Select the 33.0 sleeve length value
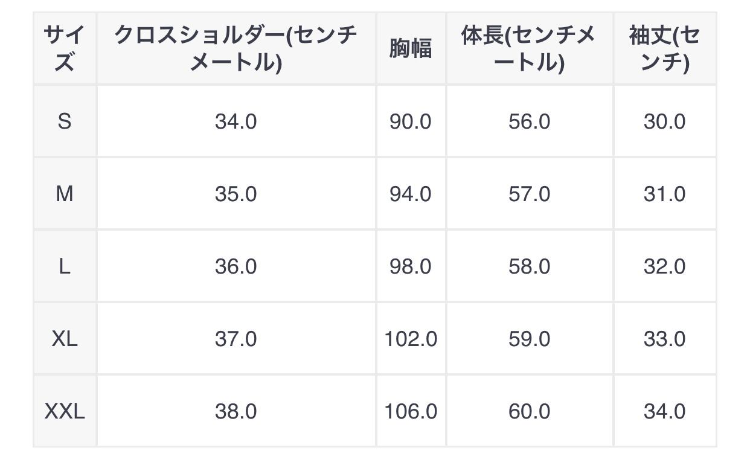750x462 pixels. [664, 339]
